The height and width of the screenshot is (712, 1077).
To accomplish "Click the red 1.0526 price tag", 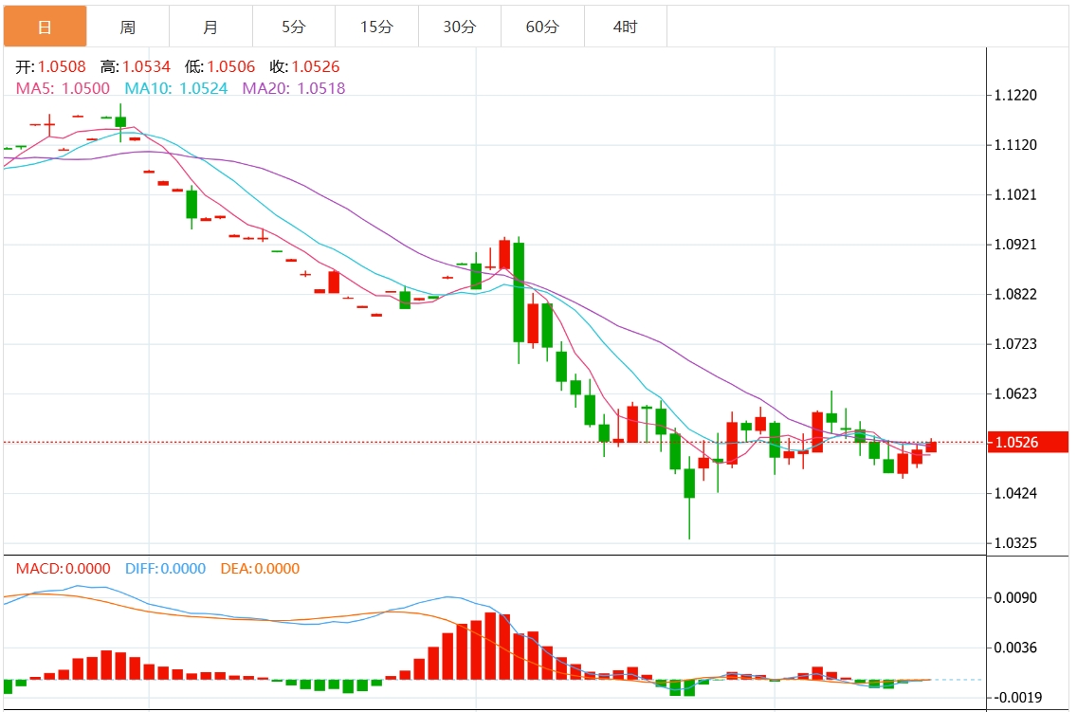I will 1028,442.
